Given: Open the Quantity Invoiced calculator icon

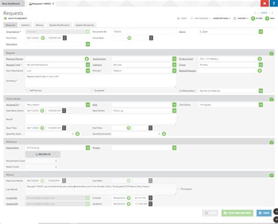Looking at the screenshot, I should click(x=164, y=134).
